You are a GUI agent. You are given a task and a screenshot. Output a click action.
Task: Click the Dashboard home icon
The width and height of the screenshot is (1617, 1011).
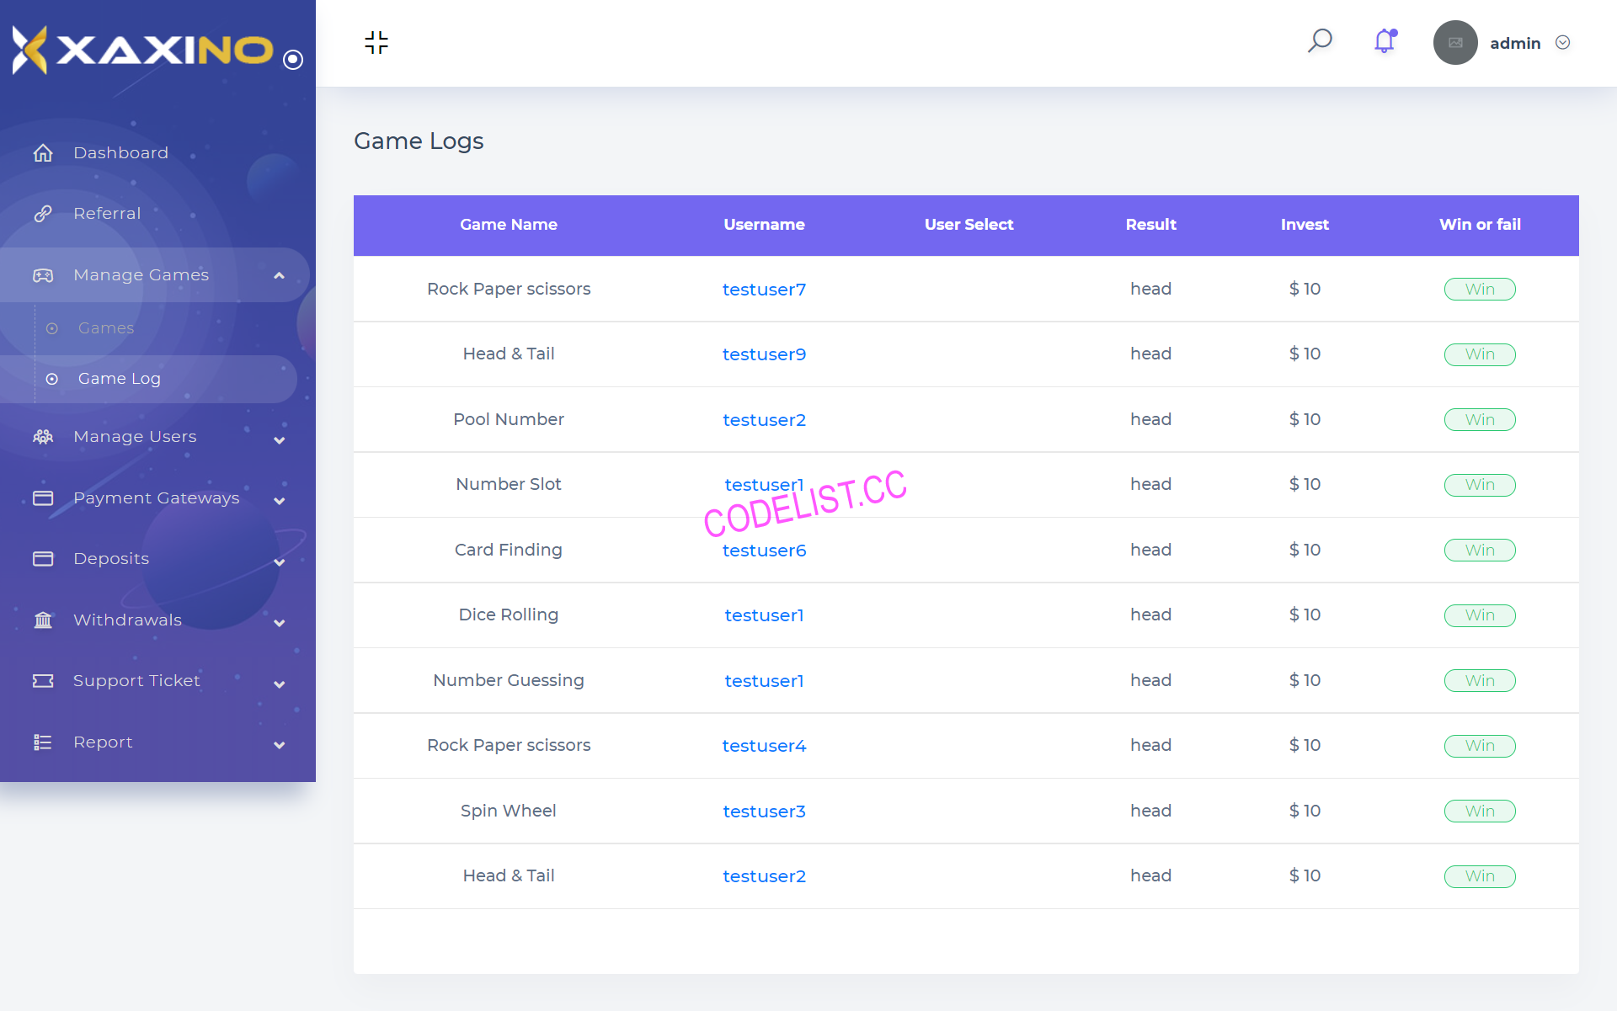click(43, 152)
